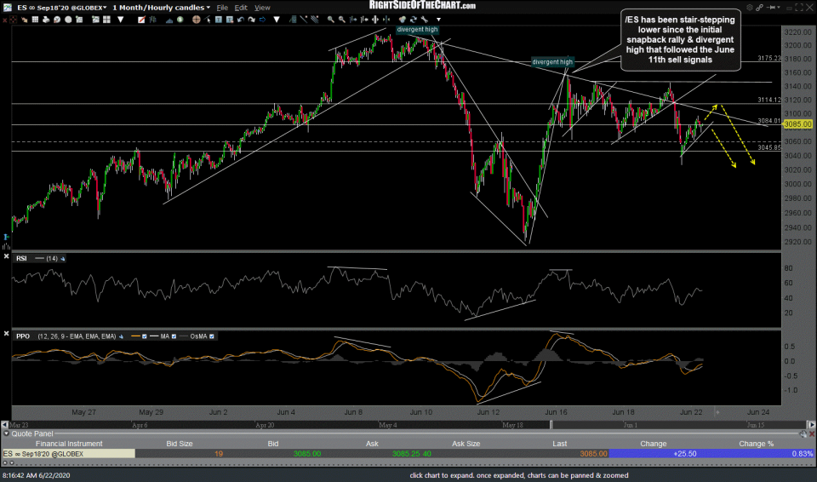Click the Financial Instrument column header

click(69, 444)
